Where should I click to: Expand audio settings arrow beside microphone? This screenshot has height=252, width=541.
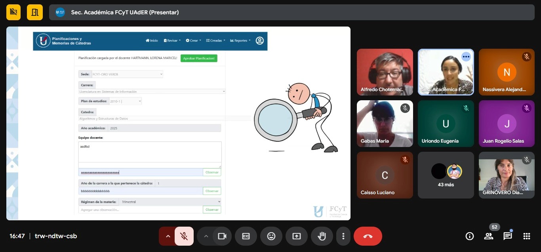point(168,236)
